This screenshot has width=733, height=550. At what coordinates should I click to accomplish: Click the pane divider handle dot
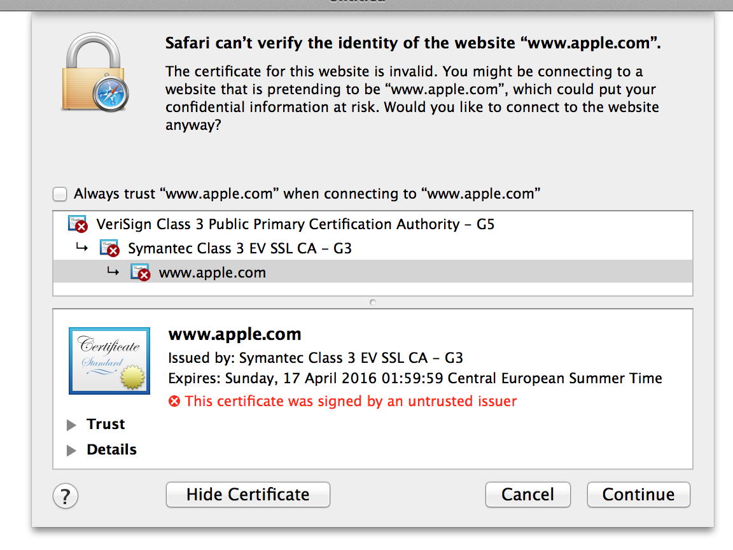(372, 302)
